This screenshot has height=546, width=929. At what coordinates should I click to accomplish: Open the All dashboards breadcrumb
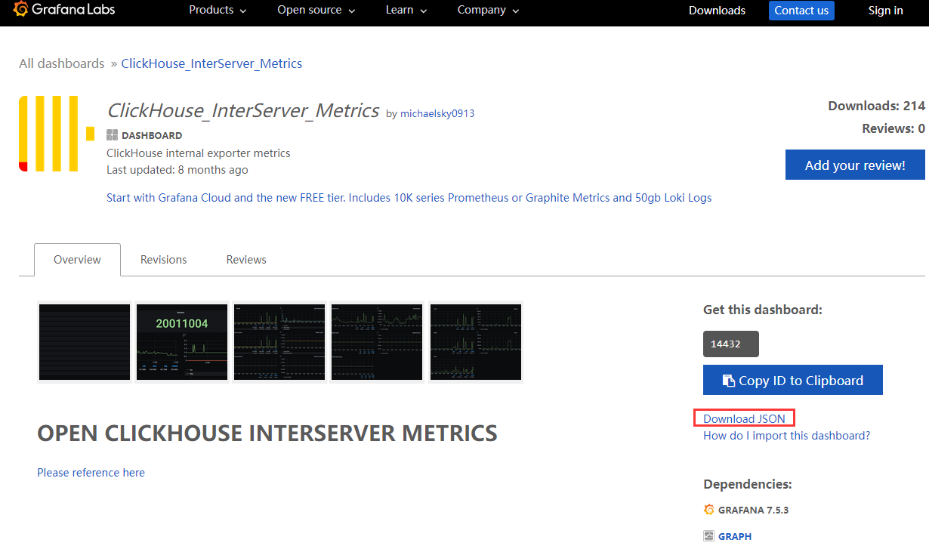click(62, 63)
